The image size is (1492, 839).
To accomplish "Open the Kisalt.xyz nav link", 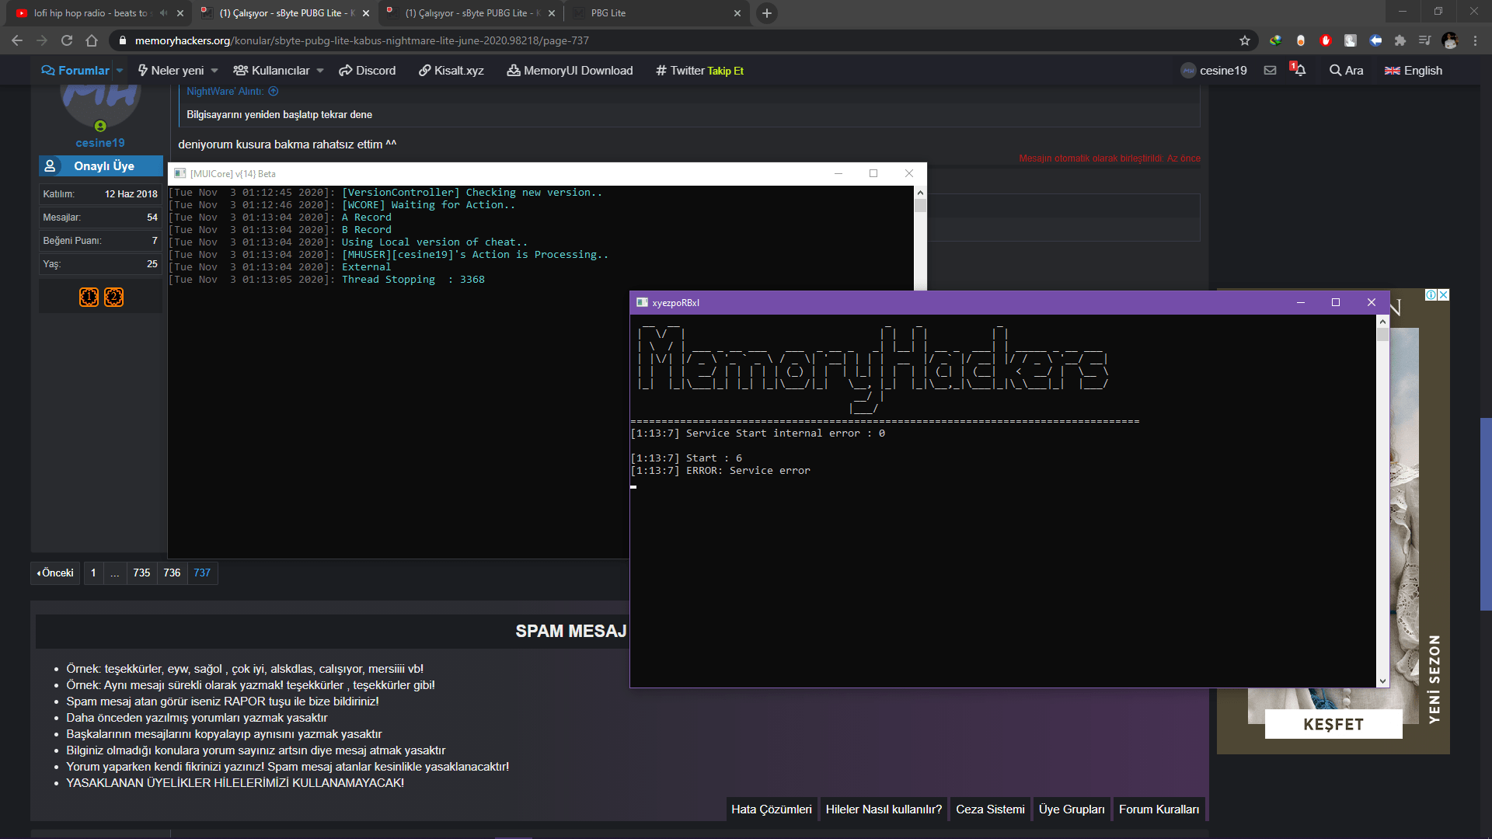I will click(451, 71).
